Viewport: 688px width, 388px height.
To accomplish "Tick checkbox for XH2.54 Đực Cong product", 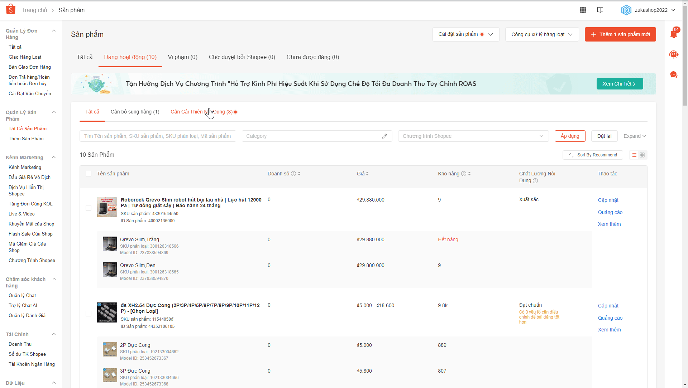I will pyautogui.click(x=89, y=314).
